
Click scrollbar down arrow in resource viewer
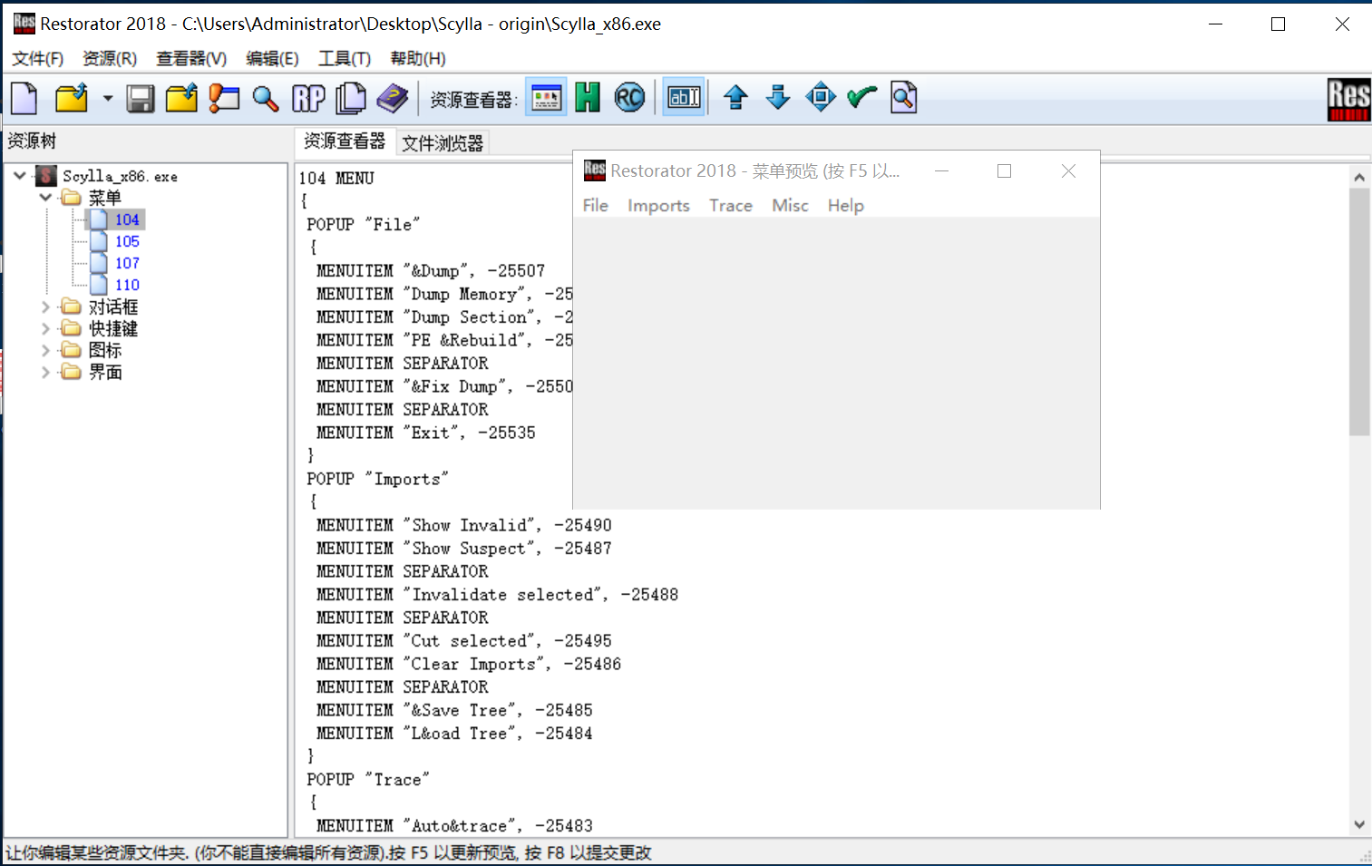[1358, 824]
